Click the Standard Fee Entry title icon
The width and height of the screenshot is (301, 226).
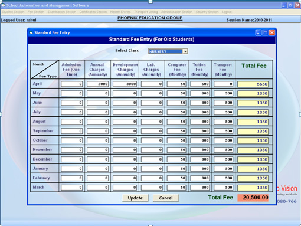coord(31,32)
